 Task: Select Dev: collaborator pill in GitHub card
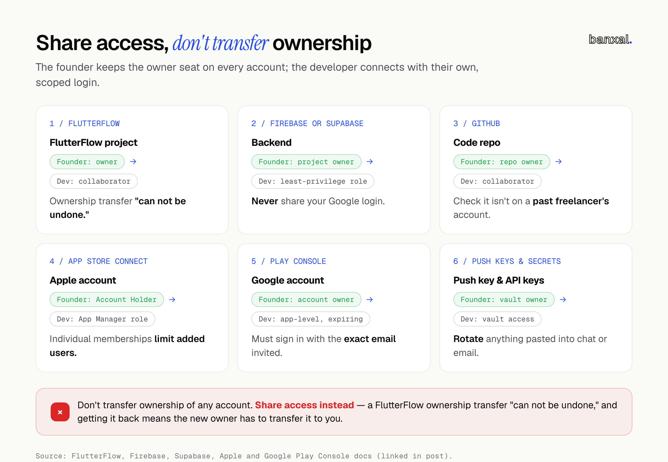click(x=497, y=181)
